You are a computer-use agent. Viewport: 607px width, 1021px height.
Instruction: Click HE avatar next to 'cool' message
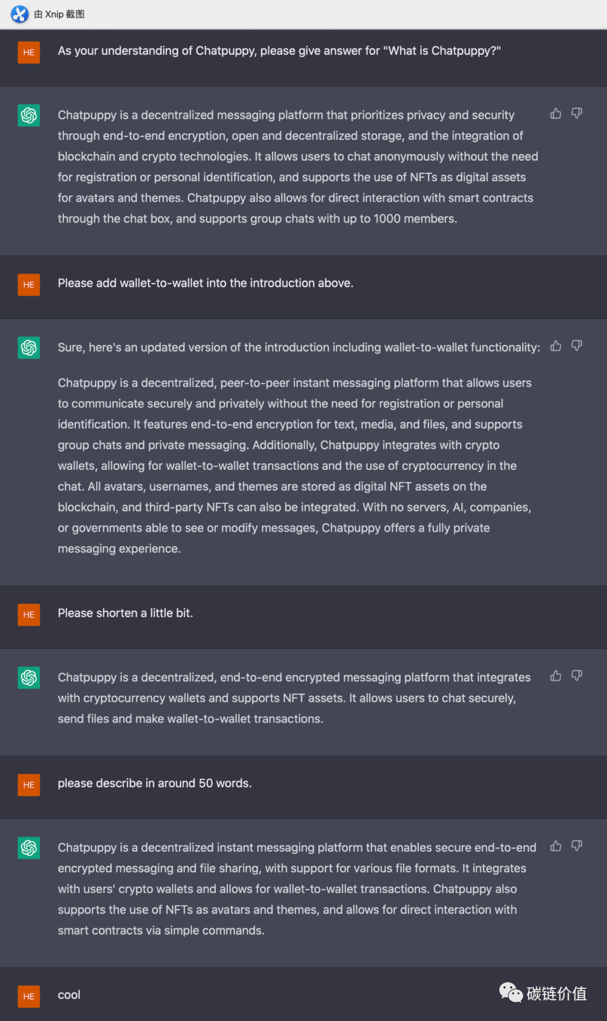click(x=29, y=996)
